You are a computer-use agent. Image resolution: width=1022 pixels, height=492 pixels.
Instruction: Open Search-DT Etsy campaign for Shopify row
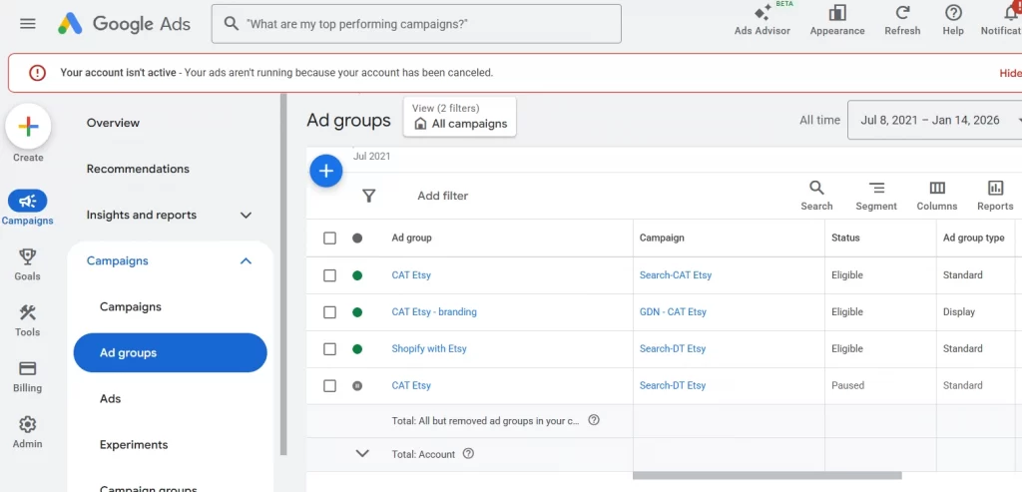point(673,348)
